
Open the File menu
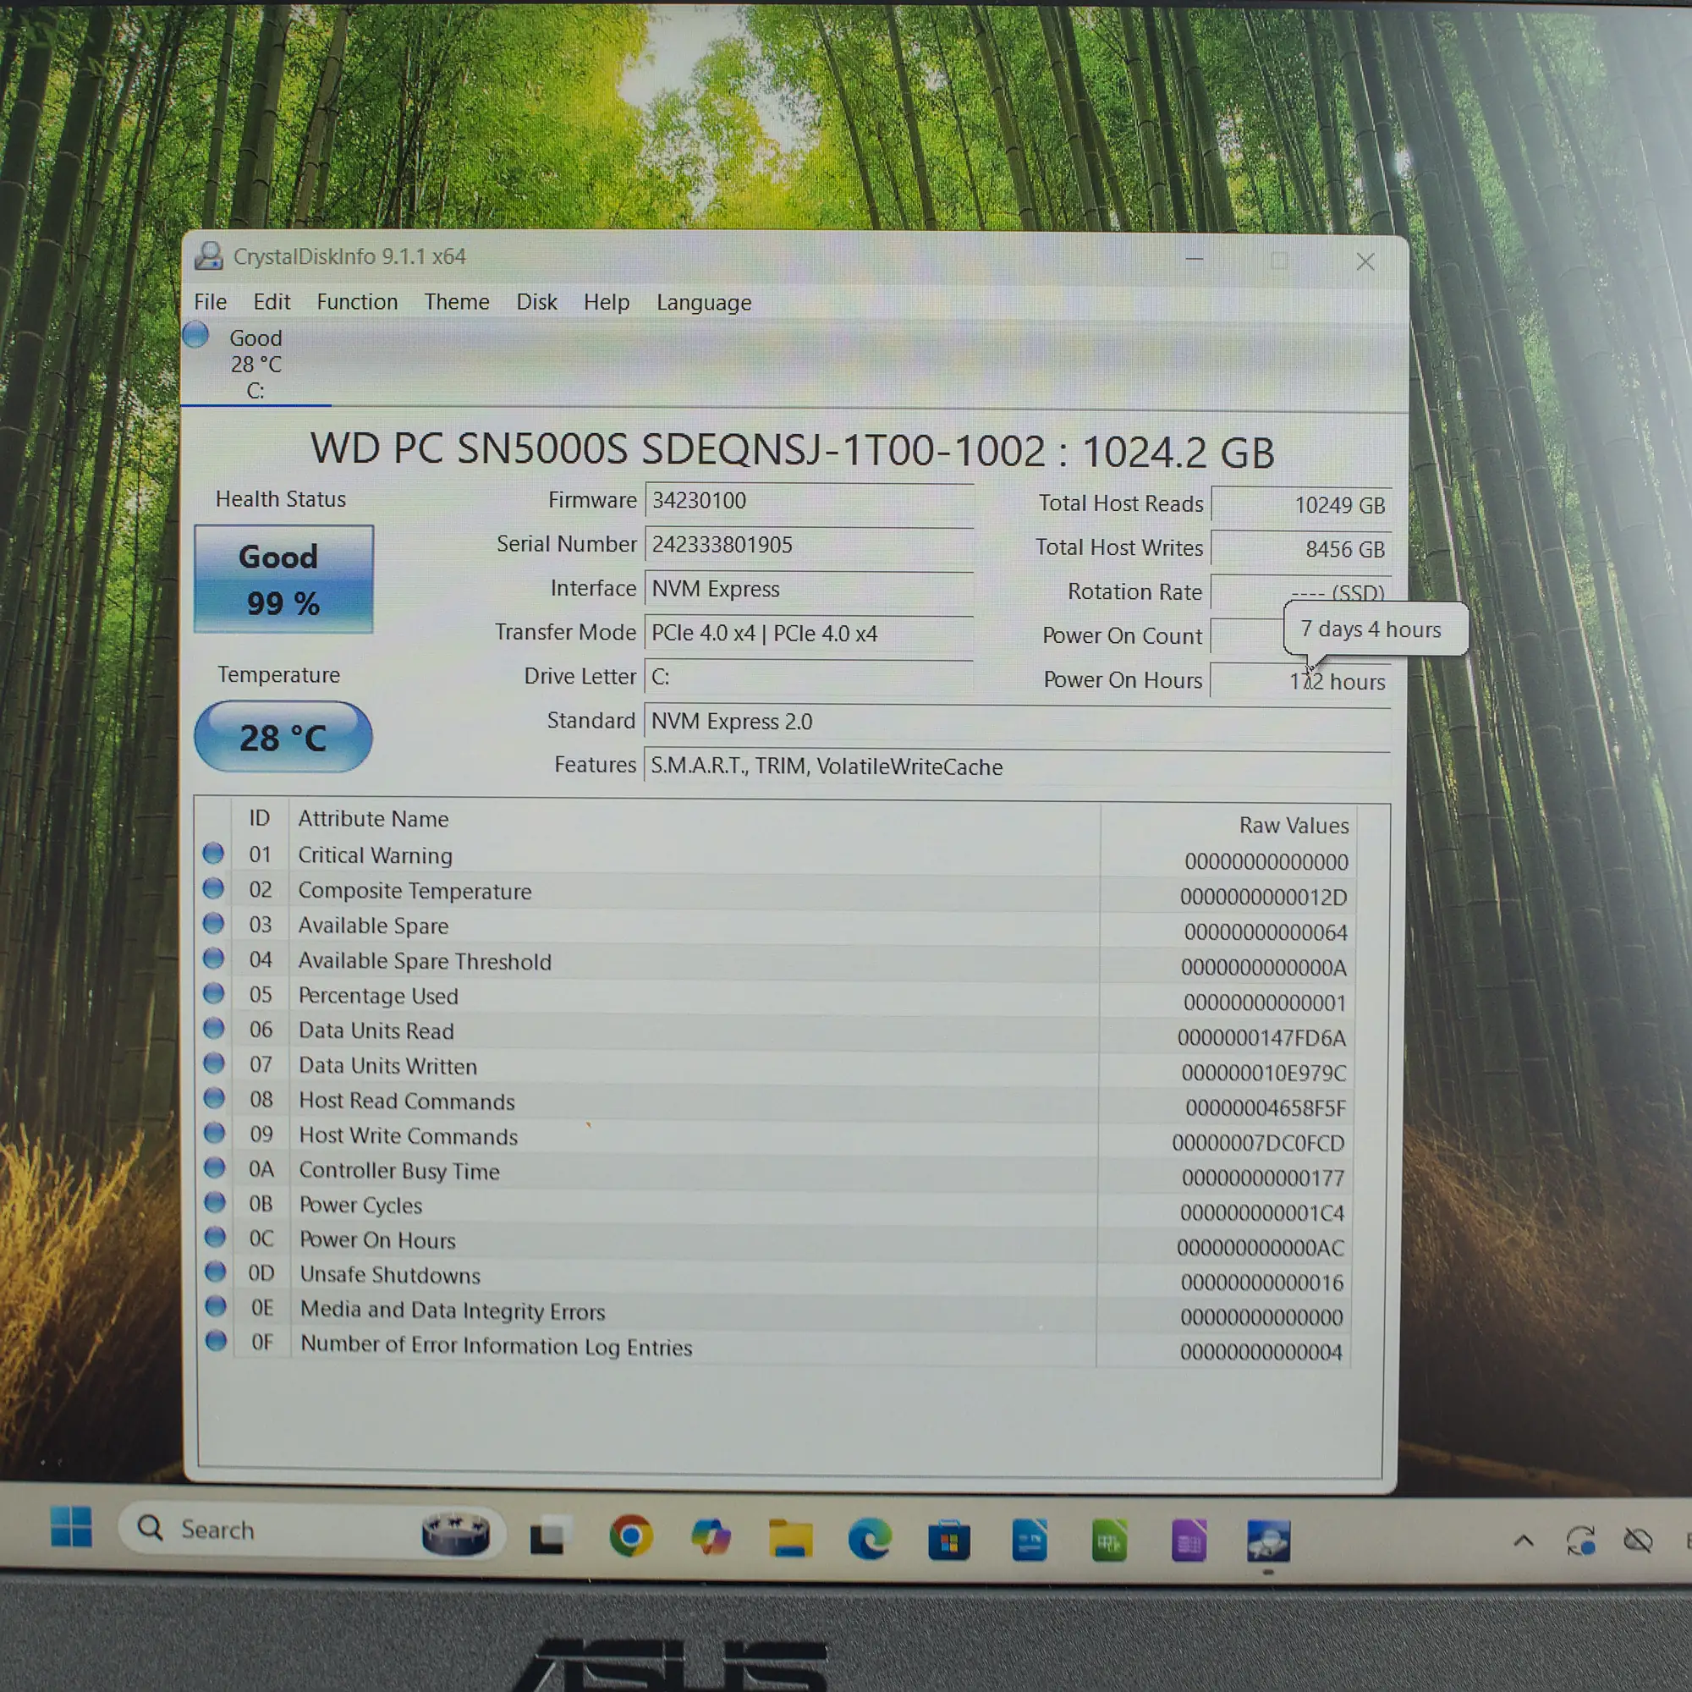(210, 302)
